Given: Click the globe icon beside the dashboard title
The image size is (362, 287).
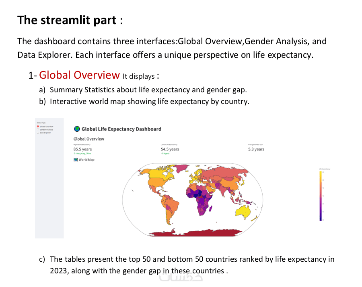Looking at the screenshot, I should point(77,129).
